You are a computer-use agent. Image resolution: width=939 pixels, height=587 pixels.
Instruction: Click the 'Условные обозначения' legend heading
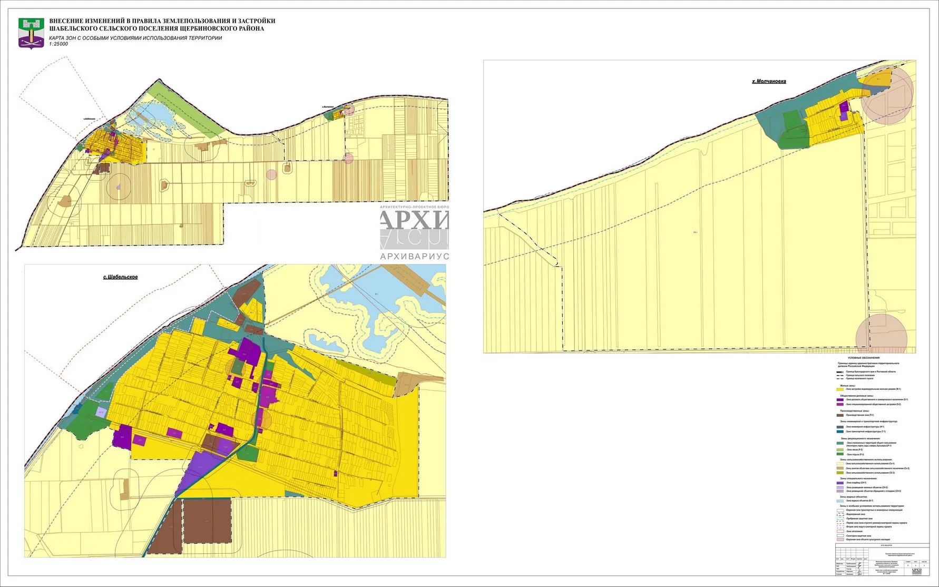pyautogui.click(x=863, y=358)
